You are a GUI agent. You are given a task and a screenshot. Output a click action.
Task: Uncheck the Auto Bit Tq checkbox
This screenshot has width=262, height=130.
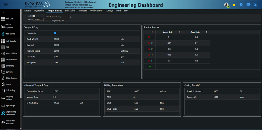[55, 33]
